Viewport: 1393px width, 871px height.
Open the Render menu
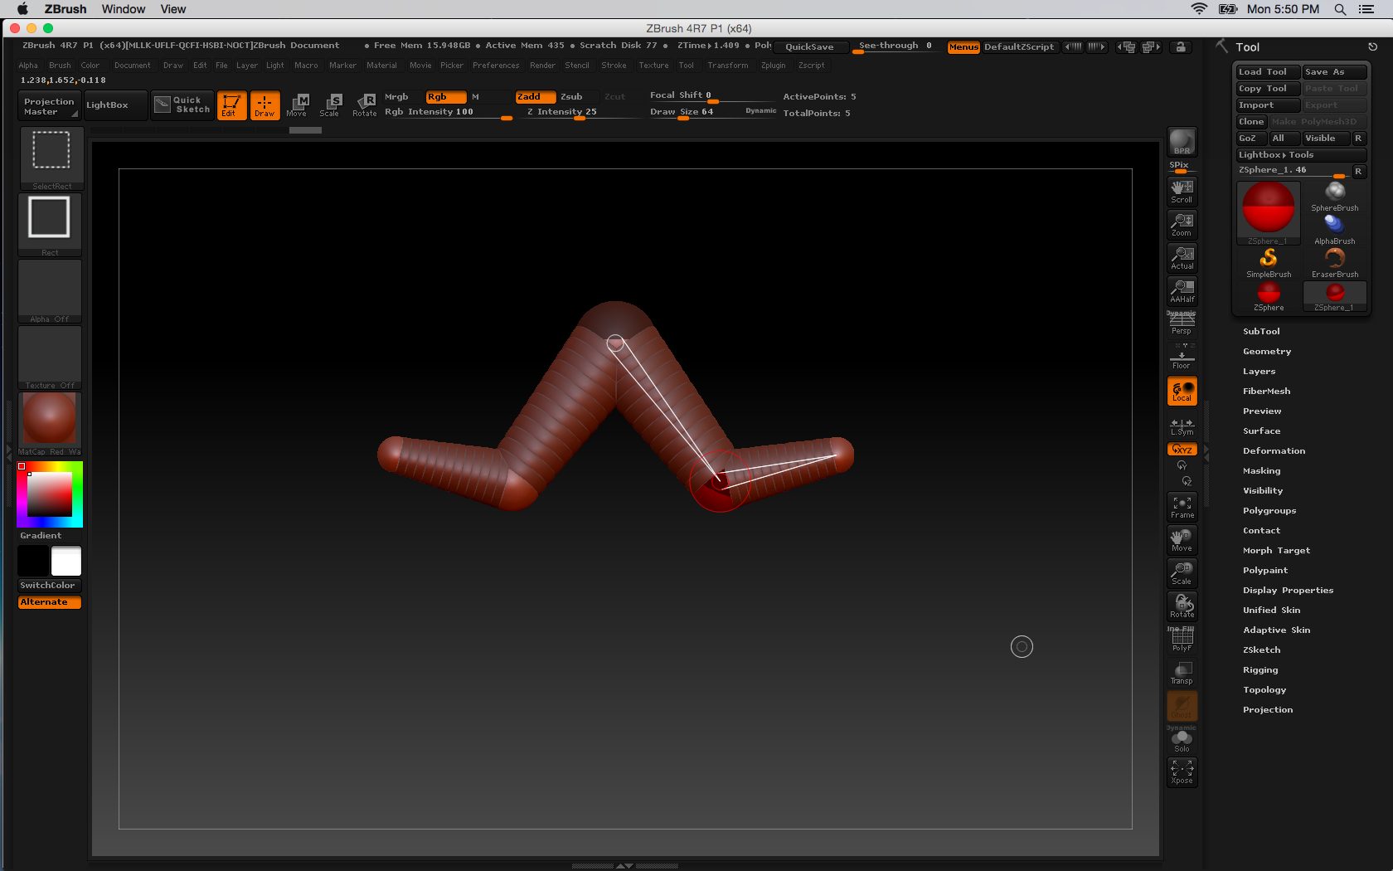point(542,66)
